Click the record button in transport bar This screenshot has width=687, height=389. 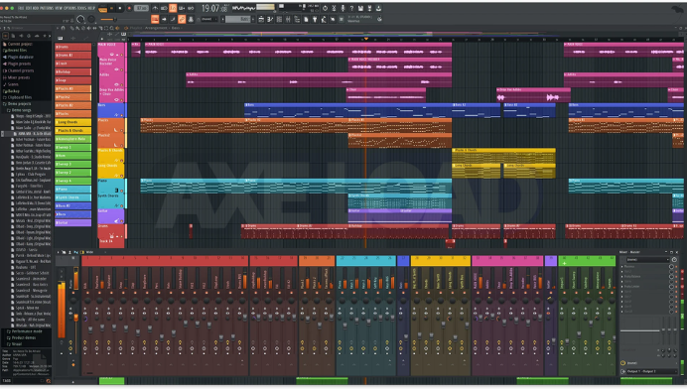129,8
